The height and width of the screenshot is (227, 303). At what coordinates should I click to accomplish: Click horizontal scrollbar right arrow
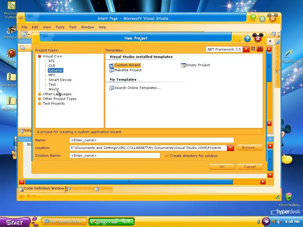point(263,182)
